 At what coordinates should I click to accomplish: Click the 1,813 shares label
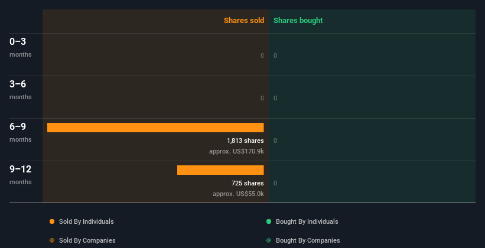click(245, 141)
